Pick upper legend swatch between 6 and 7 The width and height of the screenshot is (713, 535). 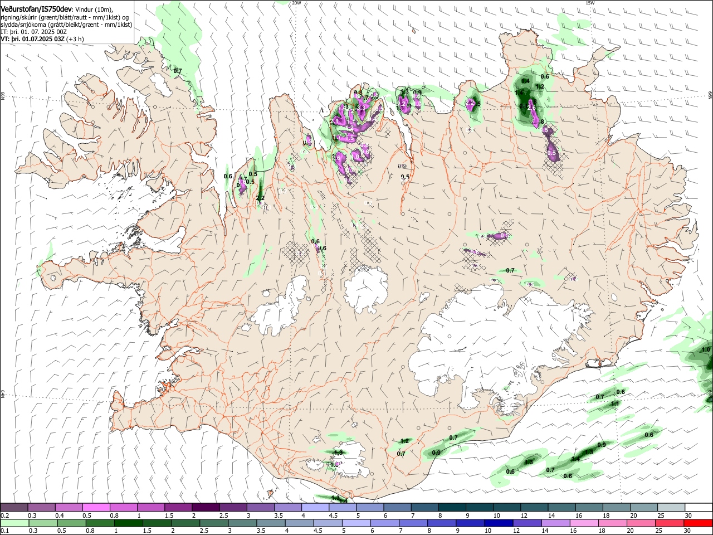pyautogui.click(x=397, y=507)
